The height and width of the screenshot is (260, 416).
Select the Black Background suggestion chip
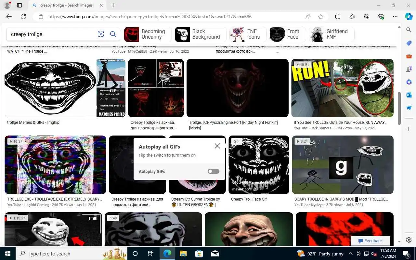click(201, 34)
